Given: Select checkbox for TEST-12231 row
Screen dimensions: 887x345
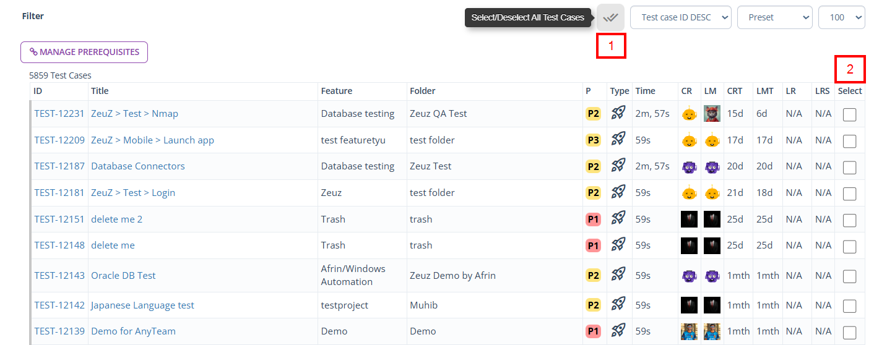Looking at the screenshot, I should [x=849, y=114].
